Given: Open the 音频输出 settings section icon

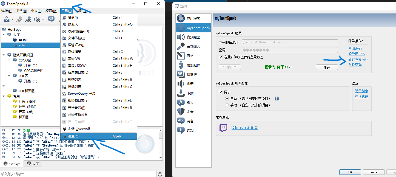Looking at the screenshot, I should pyautogui.click(x=181, y=38).
